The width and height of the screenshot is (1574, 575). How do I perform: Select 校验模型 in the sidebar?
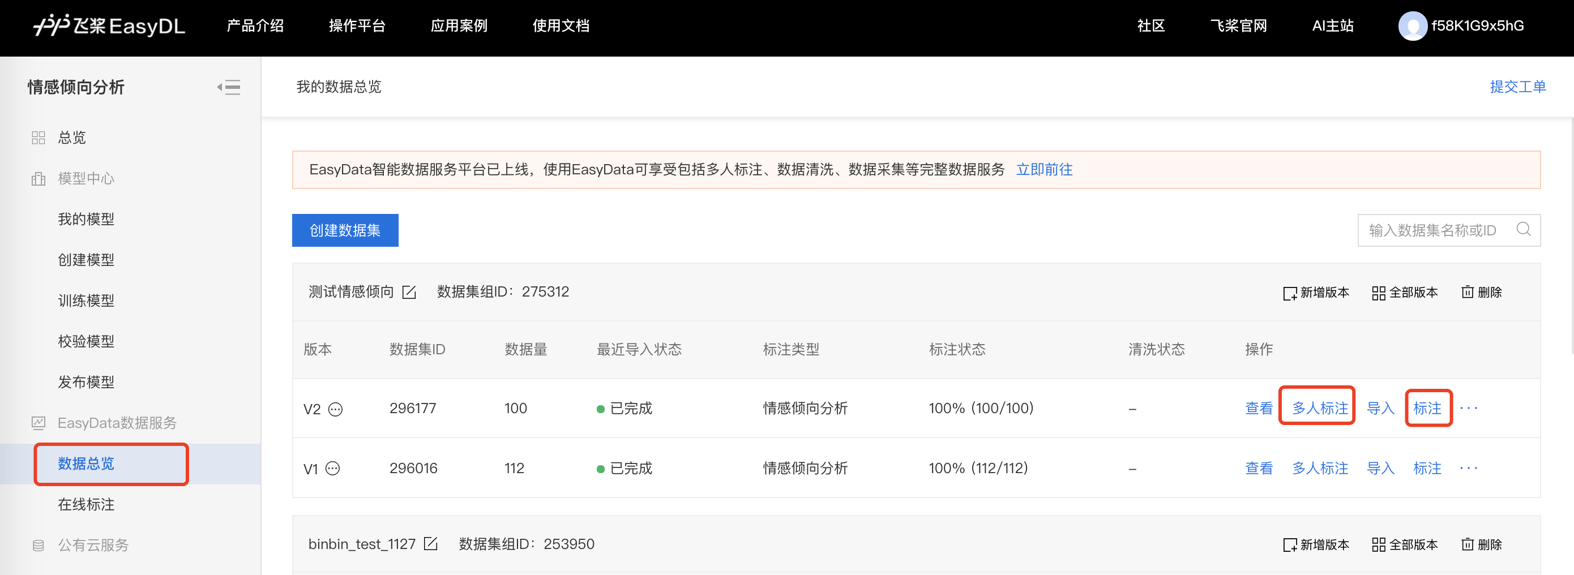[86, 341]
